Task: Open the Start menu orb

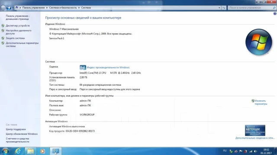Action: pyautogui.click(x=5, y=151)
